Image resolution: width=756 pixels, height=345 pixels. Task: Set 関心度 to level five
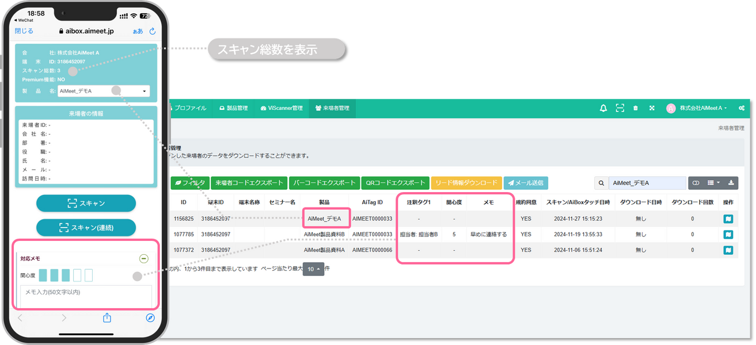pyautogui.click(x=89, y=275)
